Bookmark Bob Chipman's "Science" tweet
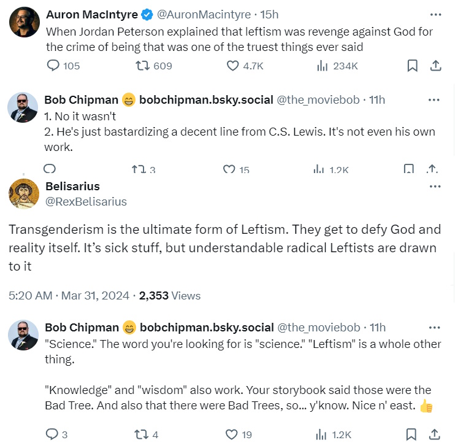Image resolution: width=455 pixels, height=448 pixels. click(411, 434)
